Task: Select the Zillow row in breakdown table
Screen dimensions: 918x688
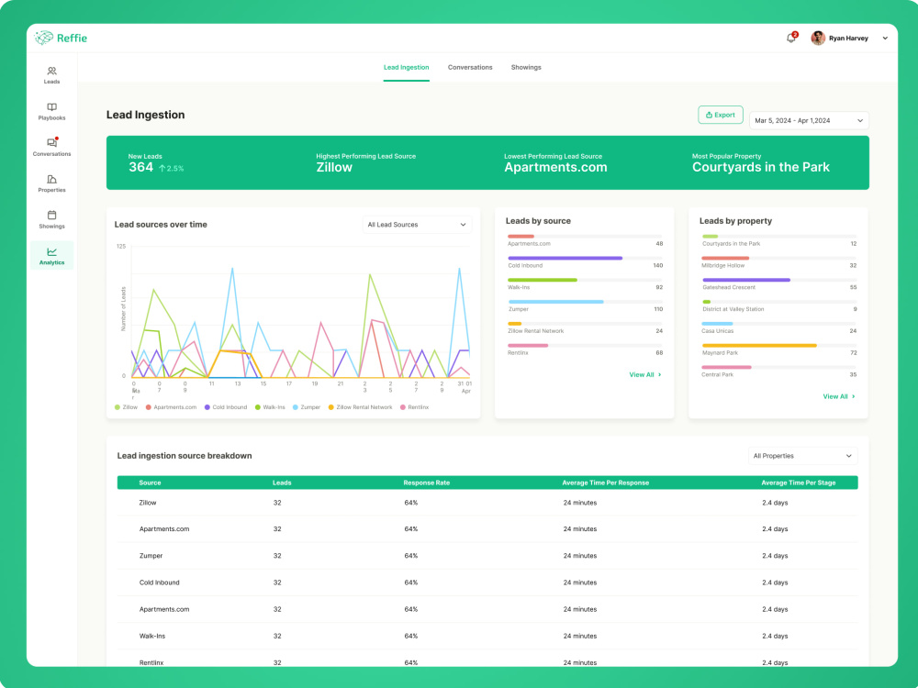Action: (487, 503)
